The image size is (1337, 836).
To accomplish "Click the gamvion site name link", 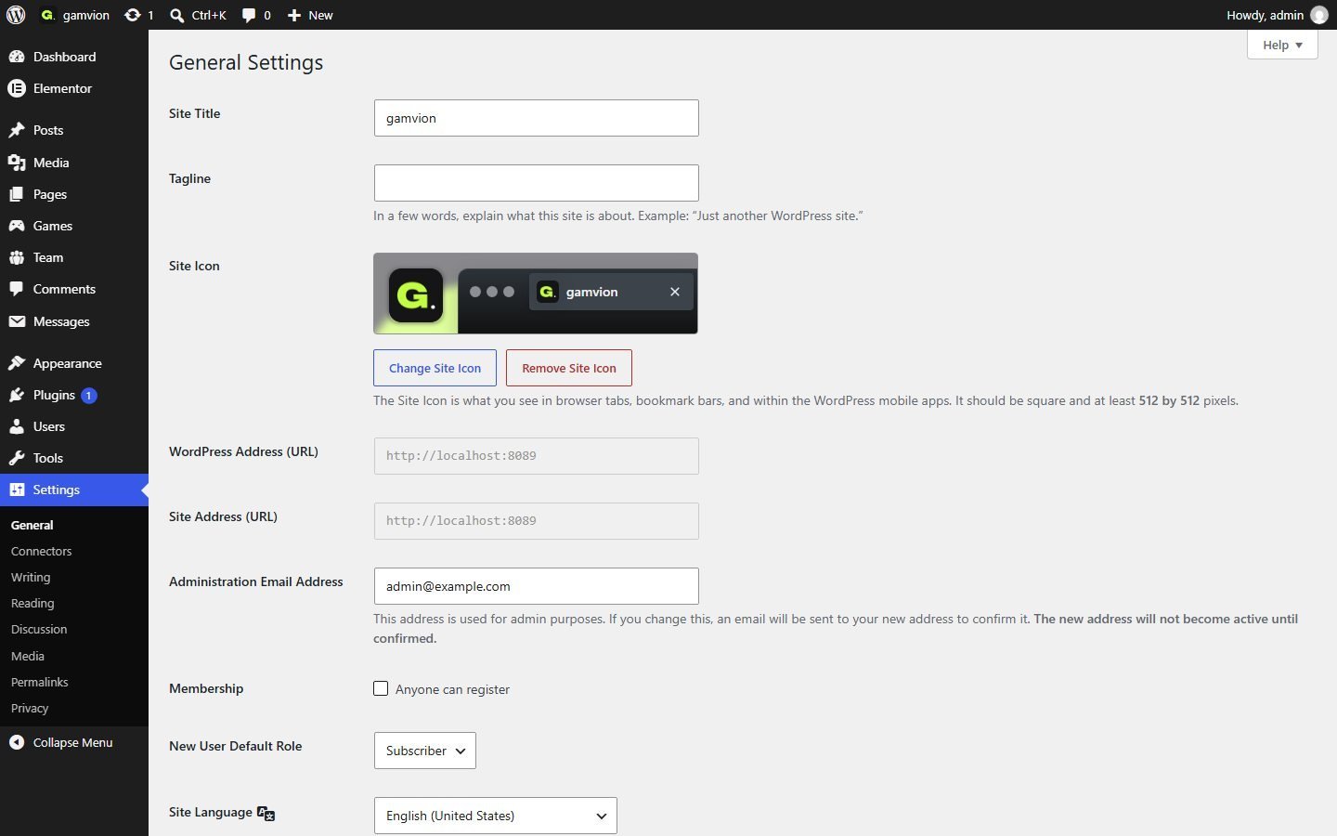I will point(75,15).
